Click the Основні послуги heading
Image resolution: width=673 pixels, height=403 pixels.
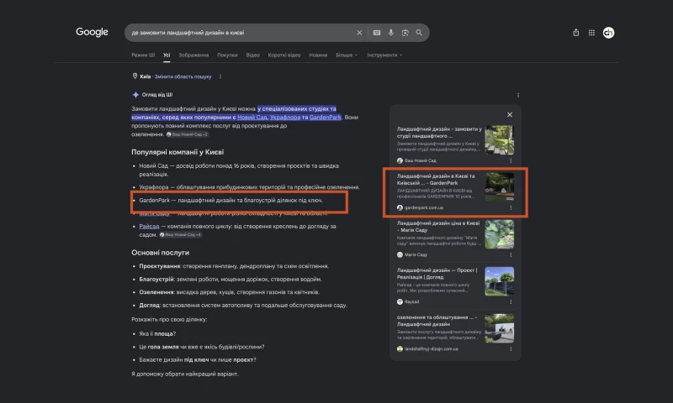[160, 253]
